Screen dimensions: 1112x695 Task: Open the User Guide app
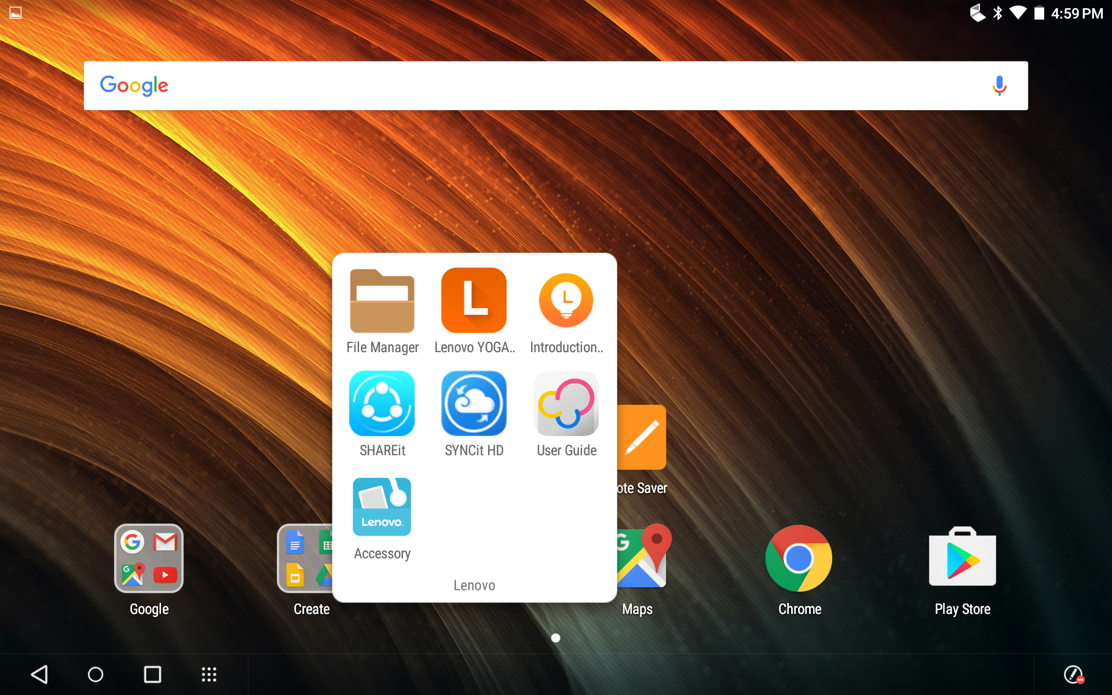[x=566, y=404]
